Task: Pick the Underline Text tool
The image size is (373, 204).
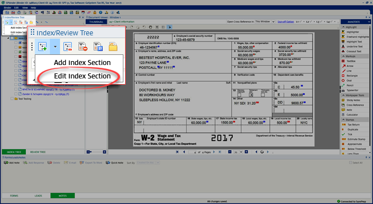Action: click(x=354, y=47)
